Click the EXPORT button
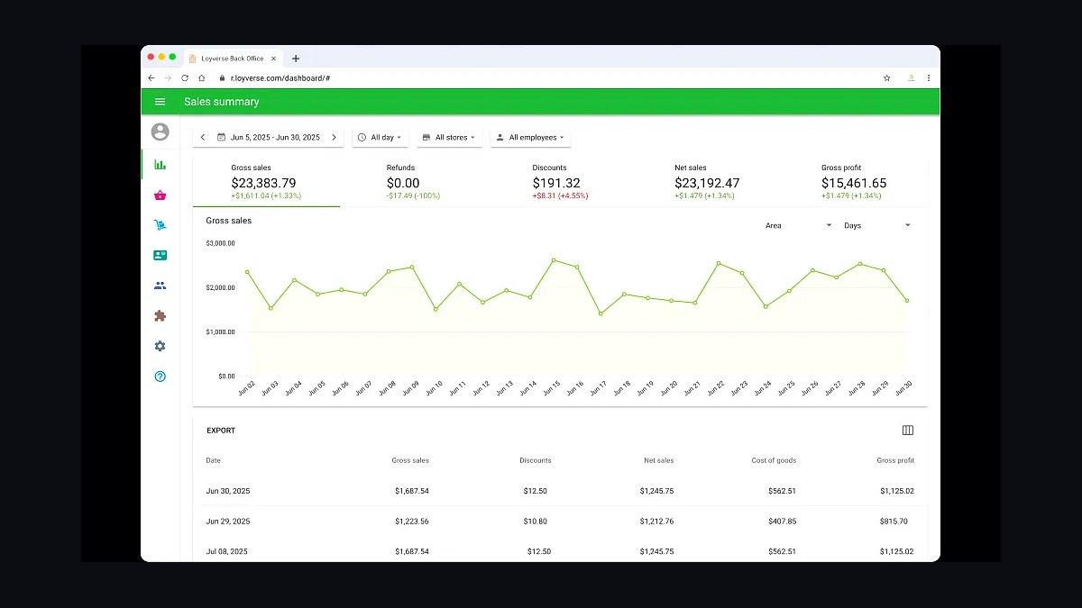1082x608 pixels. (221, 431)
